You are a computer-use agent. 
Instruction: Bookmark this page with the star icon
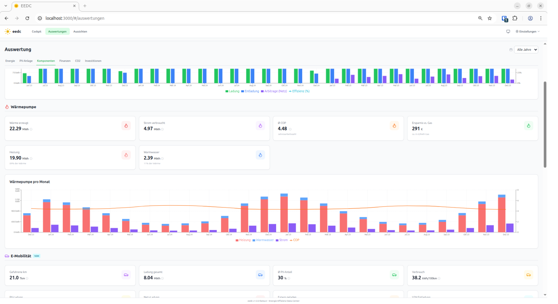click(490, 18)
